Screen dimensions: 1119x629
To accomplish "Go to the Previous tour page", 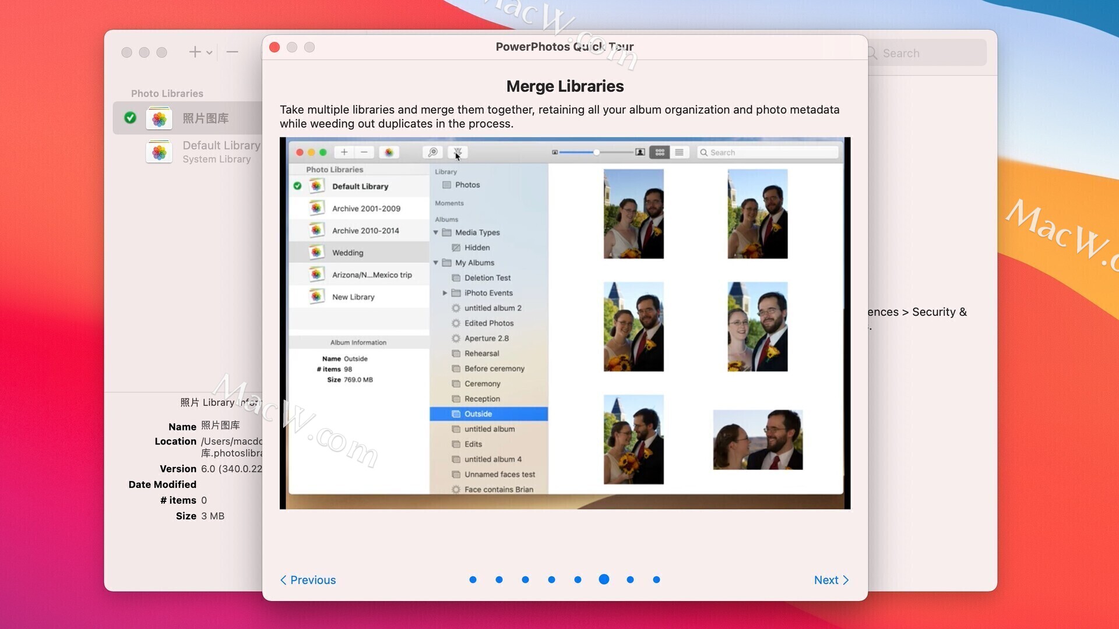I will (x=308, y=580).
